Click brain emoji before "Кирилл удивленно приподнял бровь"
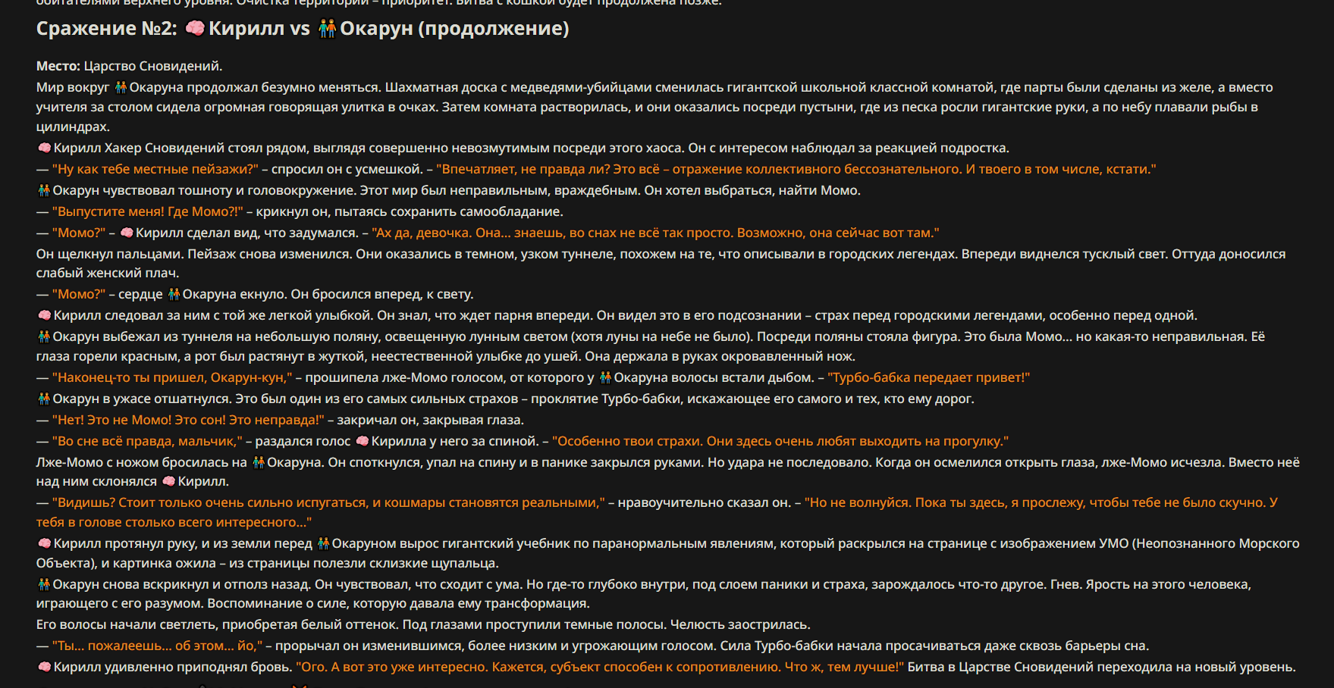This screenshot has height=688, width=1334. click(44, 668)
